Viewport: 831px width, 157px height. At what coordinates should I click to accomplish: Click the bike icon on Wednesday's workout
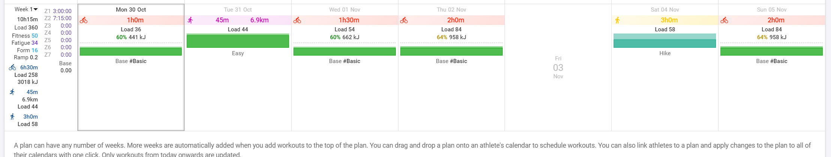pyautogui.click(x=297, y=20)
